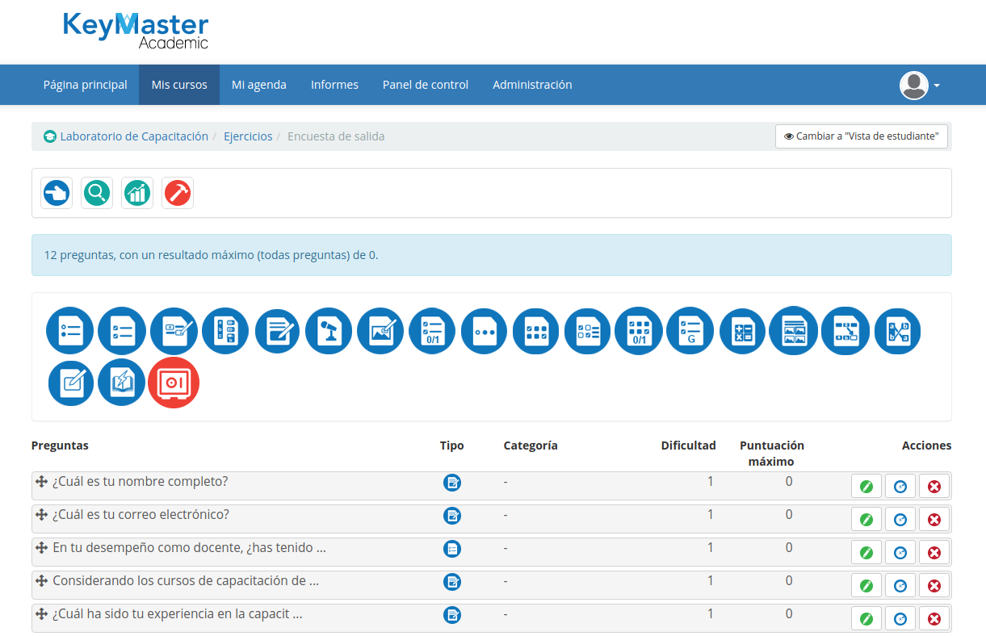
Task: Switch to "Vista de estudiante"
Action: pyautogui.click(x=862, y=136)
